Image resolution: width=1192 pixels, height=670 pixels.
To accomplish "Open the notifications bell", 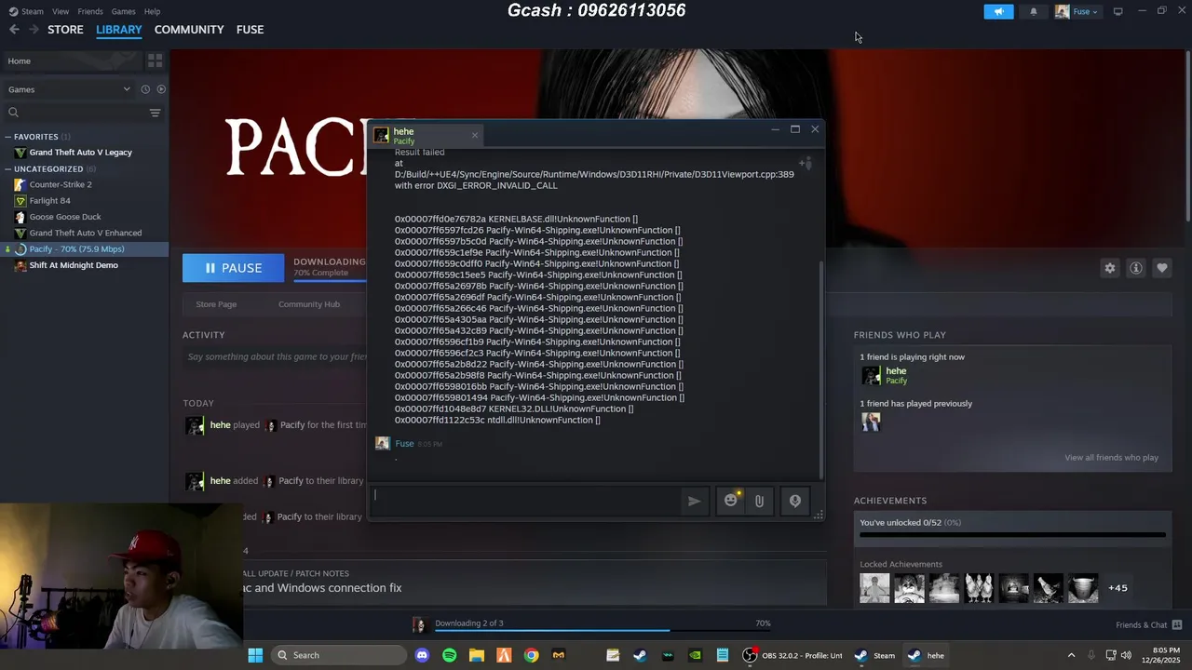I will pyautogui.click(x=1033, y=12).
